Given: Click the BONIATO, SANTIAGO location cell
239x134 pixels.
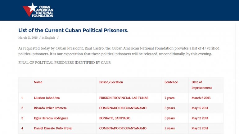Looking at the screenshot, I should (115, 118).
